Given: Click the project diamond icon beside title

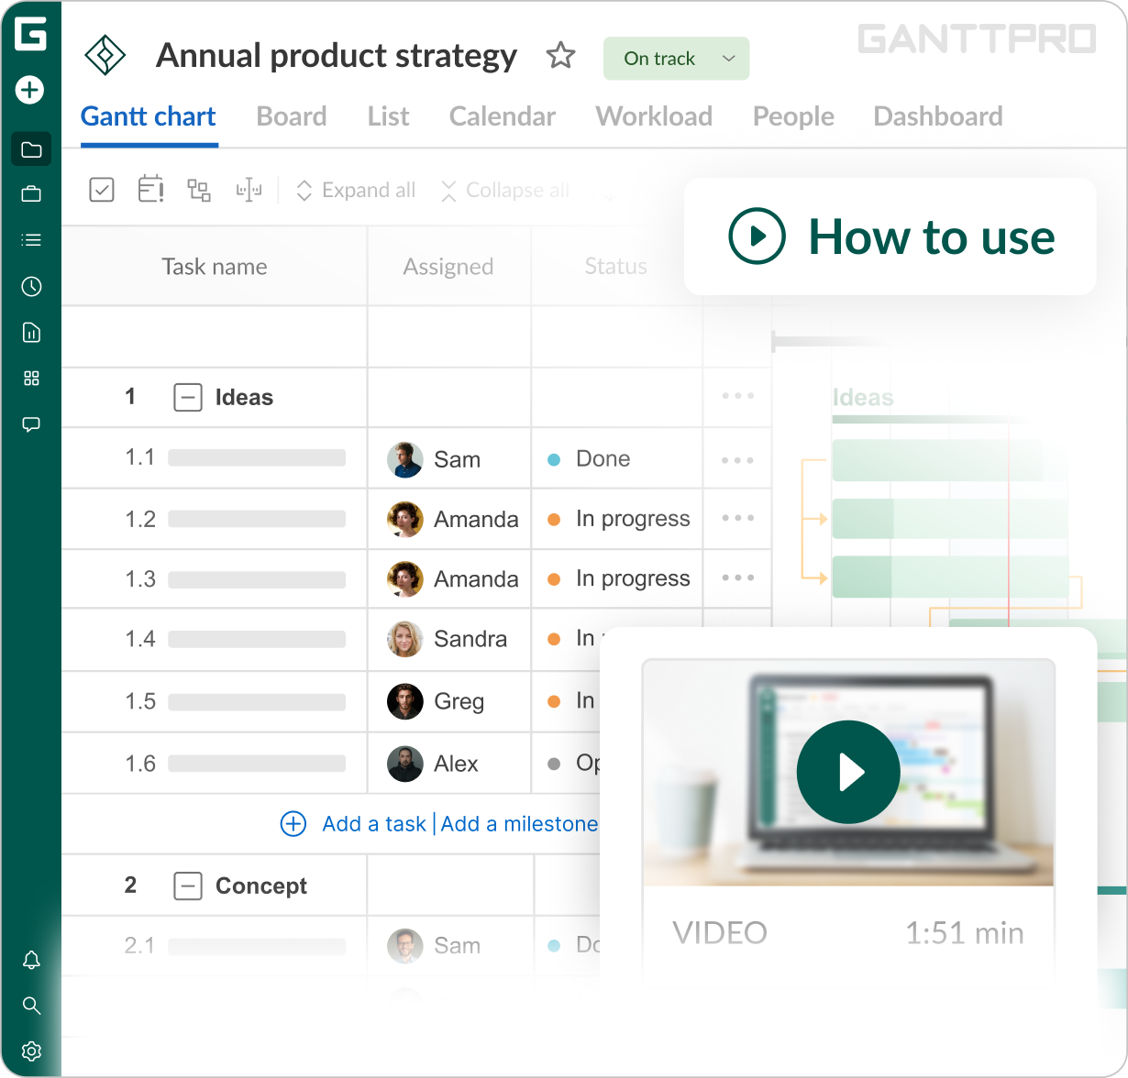Looking at the screenshot, I should [x=105, y=56].
